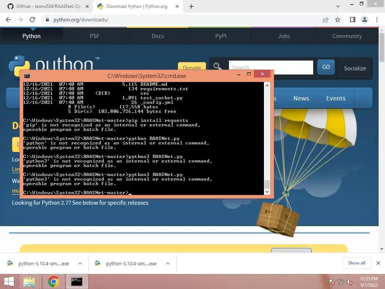Click the site lock icon in address bar
Image resolution: width=385 pixels, height=289 pixels.
pyautogui.click(x=47, y=20)
